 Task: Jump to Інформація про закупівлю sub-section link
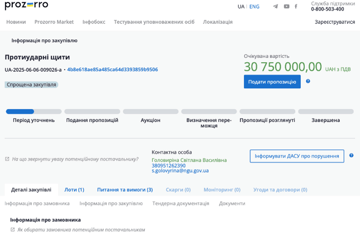pos(111,203)
